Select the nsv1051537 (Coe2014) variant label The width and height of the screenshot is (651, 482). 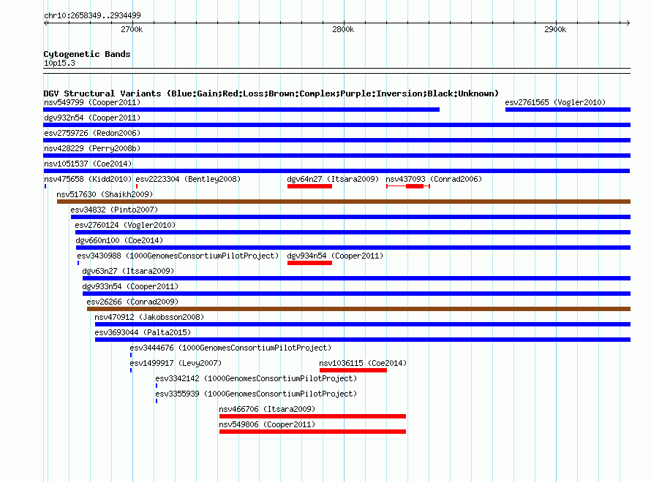tap(88, 164)
